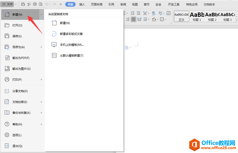This screenshot has width=238, height=153.
Task: Open the borders dropdown arrow
Action: pyautogui.click(x=165, y=19)
